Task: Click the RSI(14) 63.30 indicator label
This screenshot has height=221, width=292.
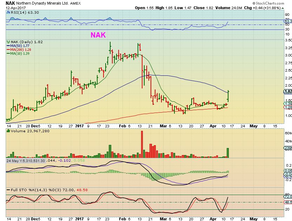Action: pyautogui.click(x=25, y=13)
